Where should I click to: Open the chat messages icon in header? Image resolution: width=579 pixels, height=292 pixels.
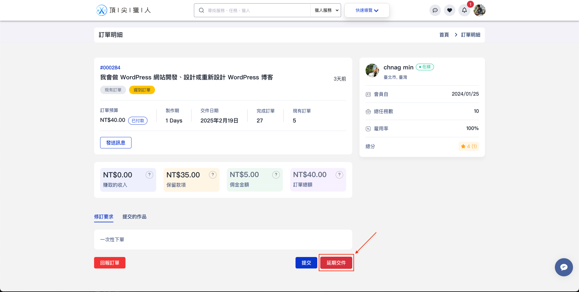click(x=435, y=10)
